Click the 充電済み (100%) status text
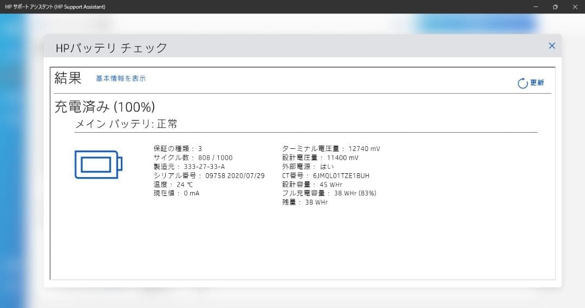 pos(105,107)
